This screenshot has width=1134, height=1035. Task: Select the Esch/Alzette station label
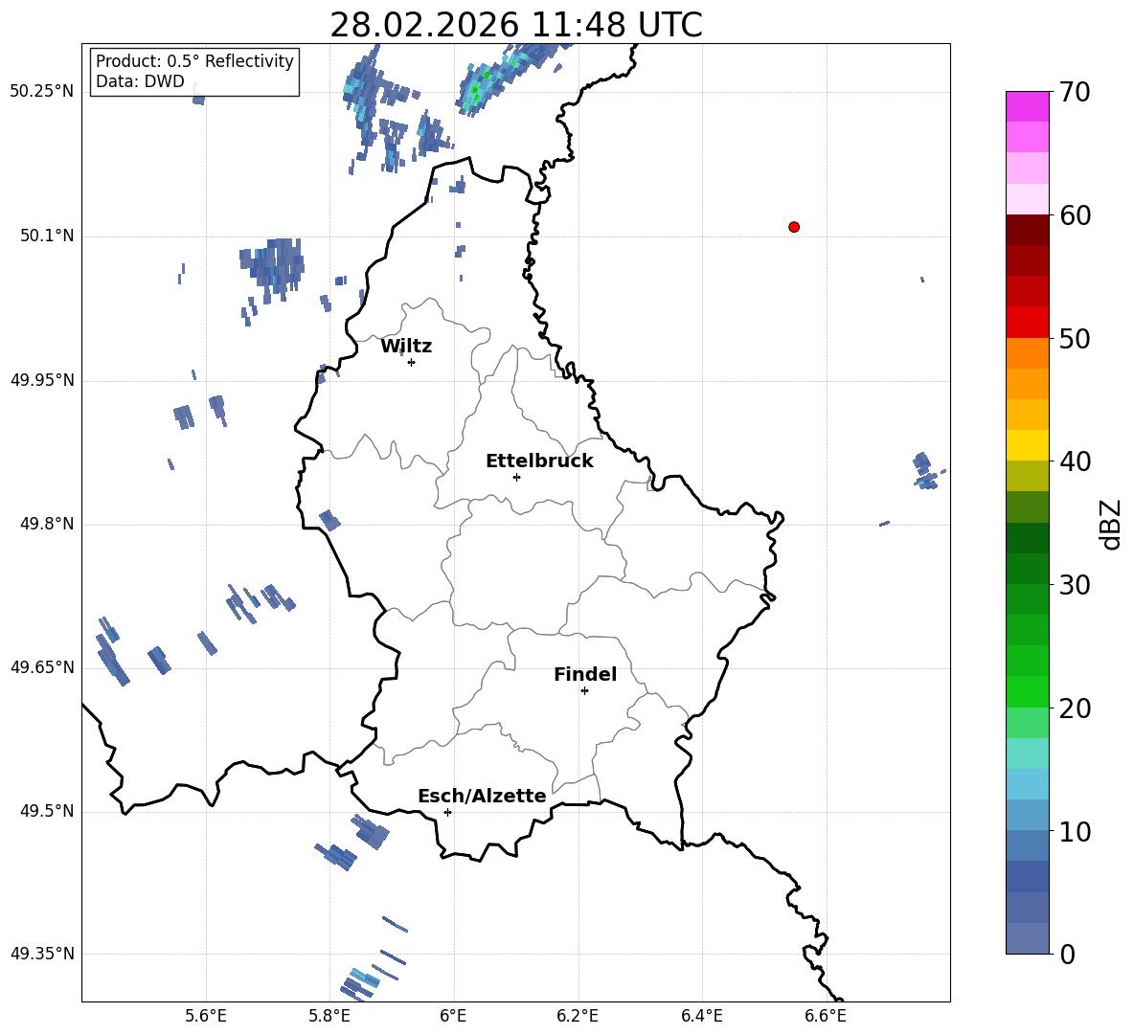click(x=482, y=796)
